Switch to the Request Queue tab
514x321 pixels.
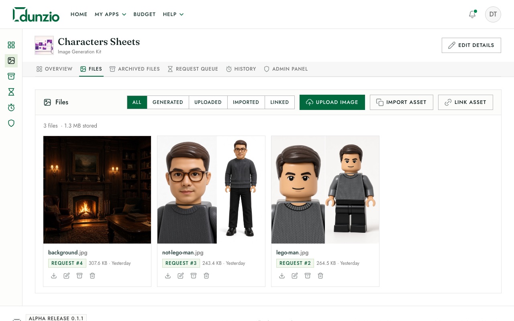[x=193, y=69]
